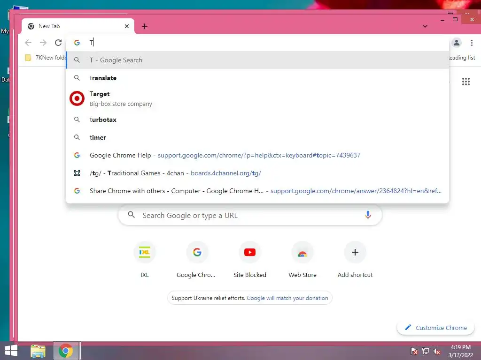The height and width of the screenshot is (360, 481).
Task: Open the /tg/ Traditional Games 4chan suggestion
Action: point(258,173)
